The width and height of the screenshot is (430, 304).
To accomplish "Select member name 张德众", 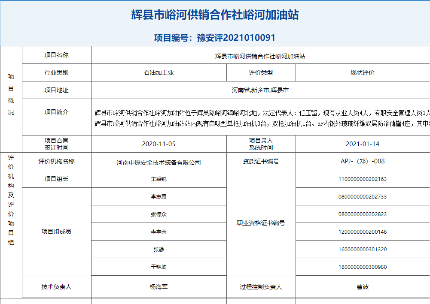I will pyautogui.click(x=159, y=214).
